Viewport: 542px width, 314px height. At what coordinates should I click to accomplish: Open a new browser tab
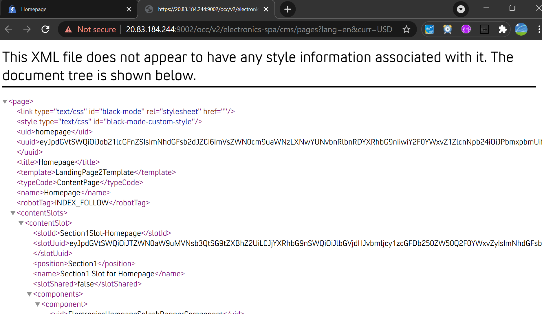coord(288,9)
